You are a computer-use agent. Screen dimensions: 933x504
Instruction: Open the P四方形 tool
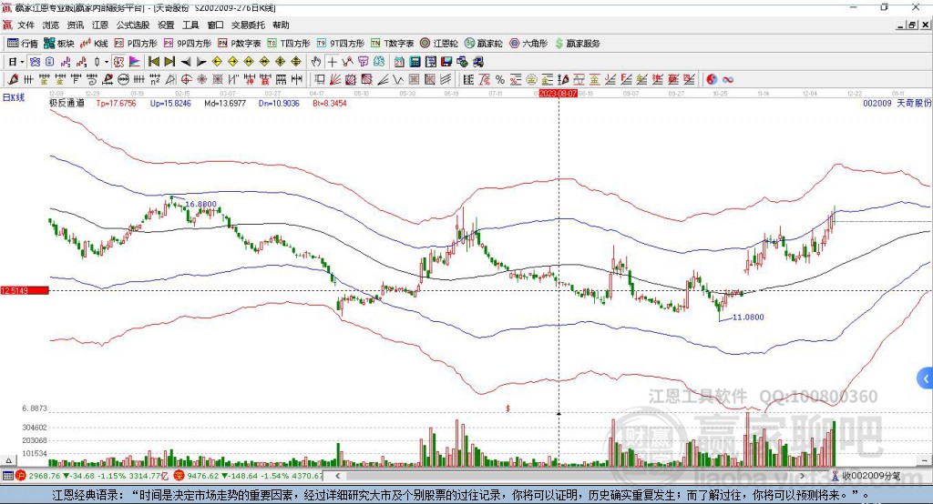136,44
